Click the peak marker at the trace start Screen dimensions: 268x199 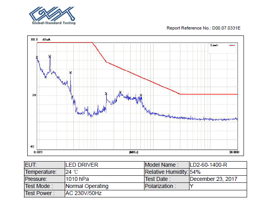point(37,58)
